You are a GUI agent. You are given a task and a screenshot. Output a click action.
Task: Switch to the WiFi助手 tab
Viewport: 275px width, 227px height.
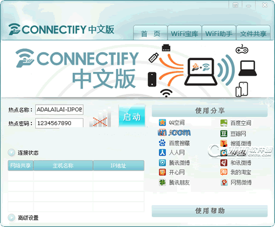219,33
